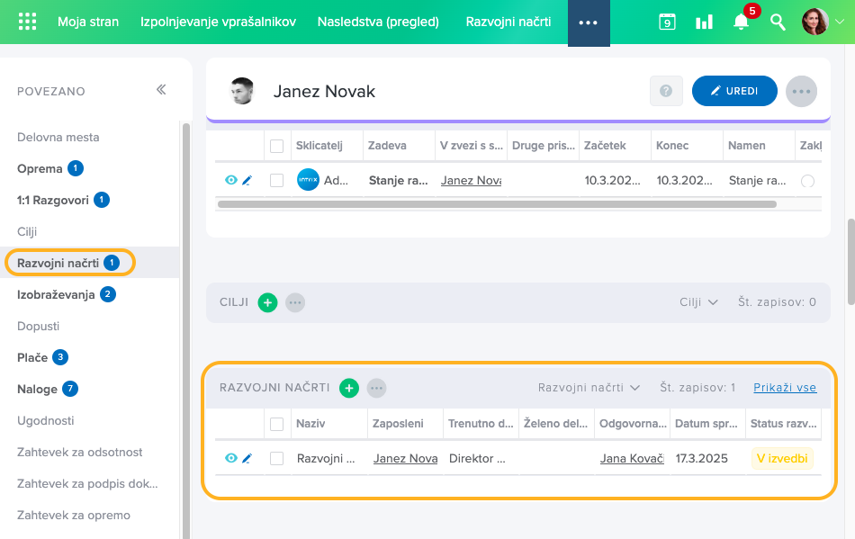Screen dimensions: 855x539
Task: Select all rows in Razvojni načrti header checkbox
Action: (276, 423)
